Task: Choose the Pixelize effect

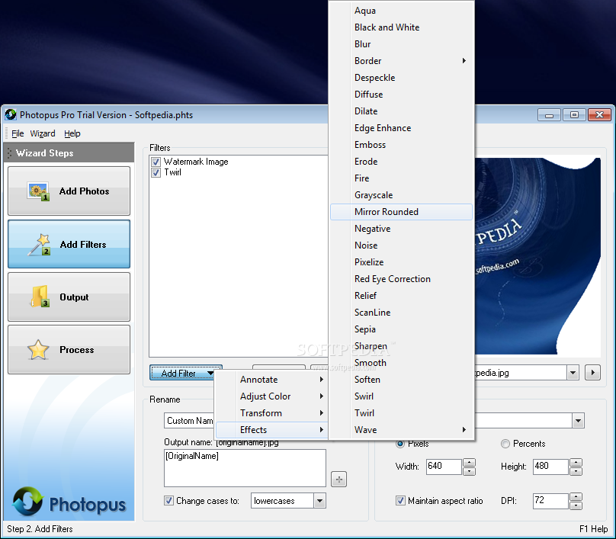Action: click(401, 262)
